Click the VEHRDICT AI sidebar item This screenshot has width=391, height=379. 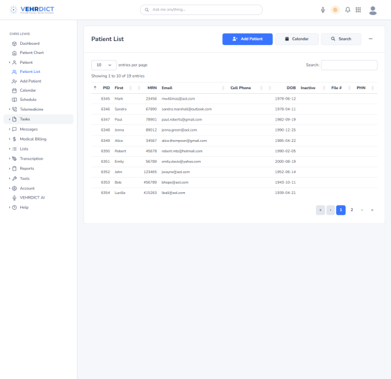32,197
